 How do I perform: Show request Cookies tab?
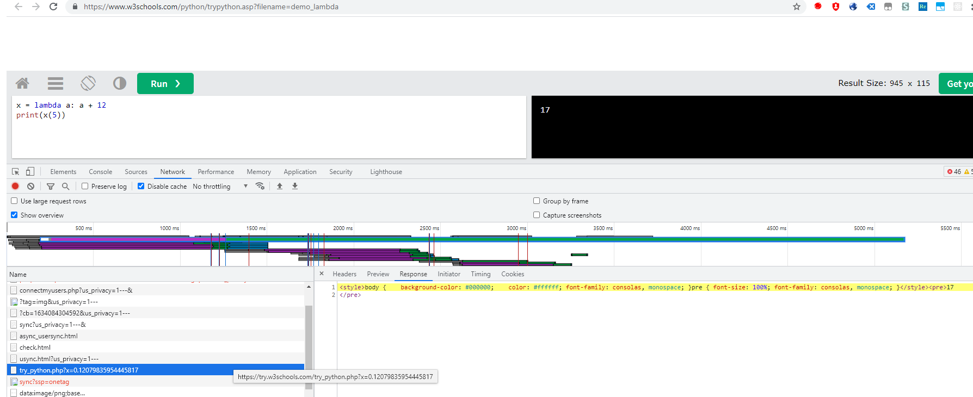513,274
